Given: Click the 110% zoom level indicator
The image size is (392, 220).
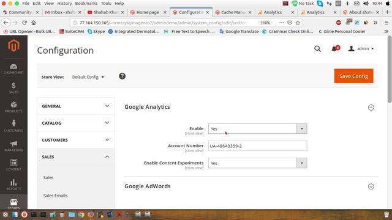Looking at the screenshot, I should [265, 23].
